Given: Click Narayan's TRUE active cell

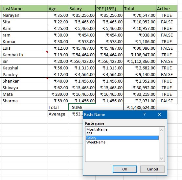Looking at the screenshot, I should (167, 15).
